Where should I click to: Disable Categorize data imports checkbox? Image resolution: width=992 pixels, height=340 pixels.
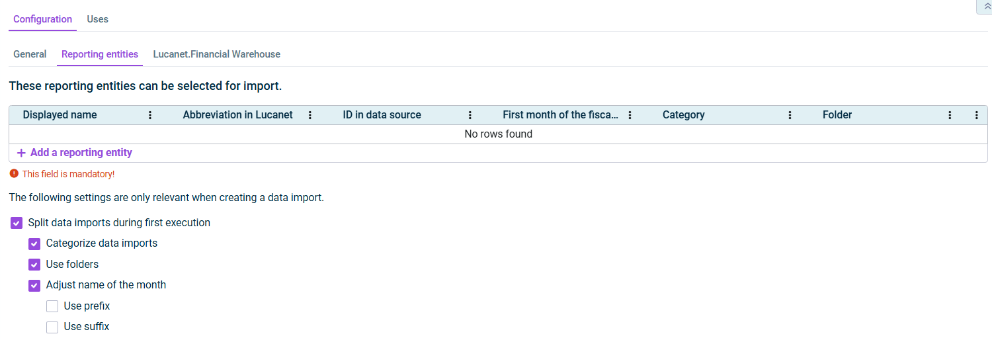34,243
